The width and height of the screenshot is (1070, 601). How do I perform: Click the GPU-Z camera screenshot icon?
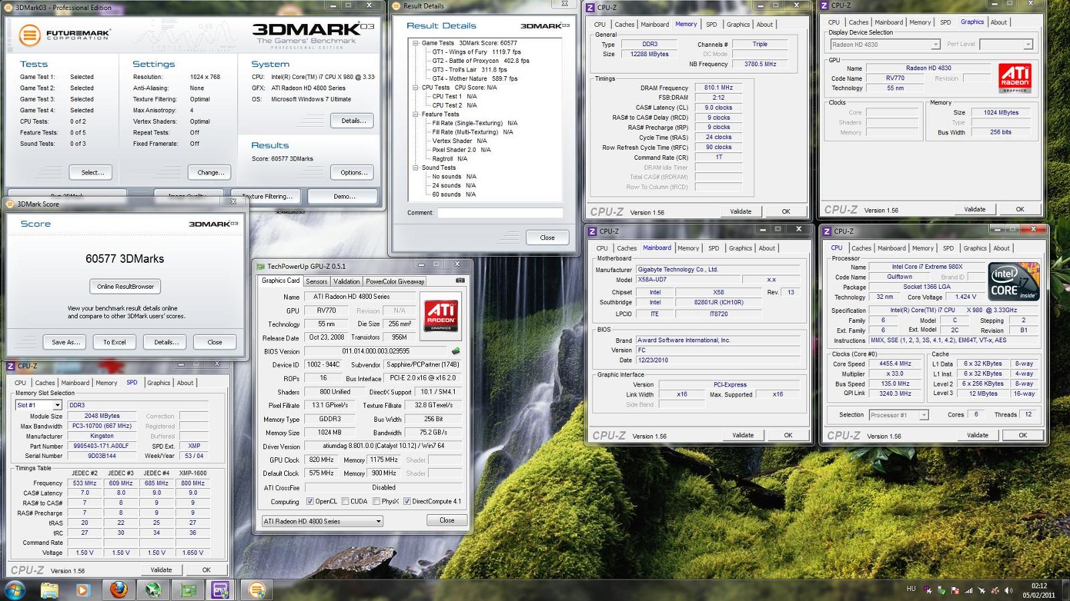(x=460, y=281)
